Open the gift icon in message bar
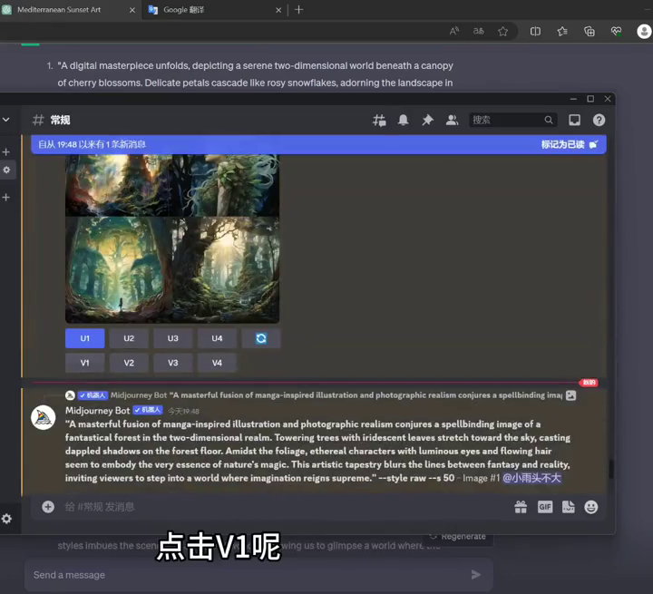The image size is (653, 594). pyautogui.click(x=521, y=507)
